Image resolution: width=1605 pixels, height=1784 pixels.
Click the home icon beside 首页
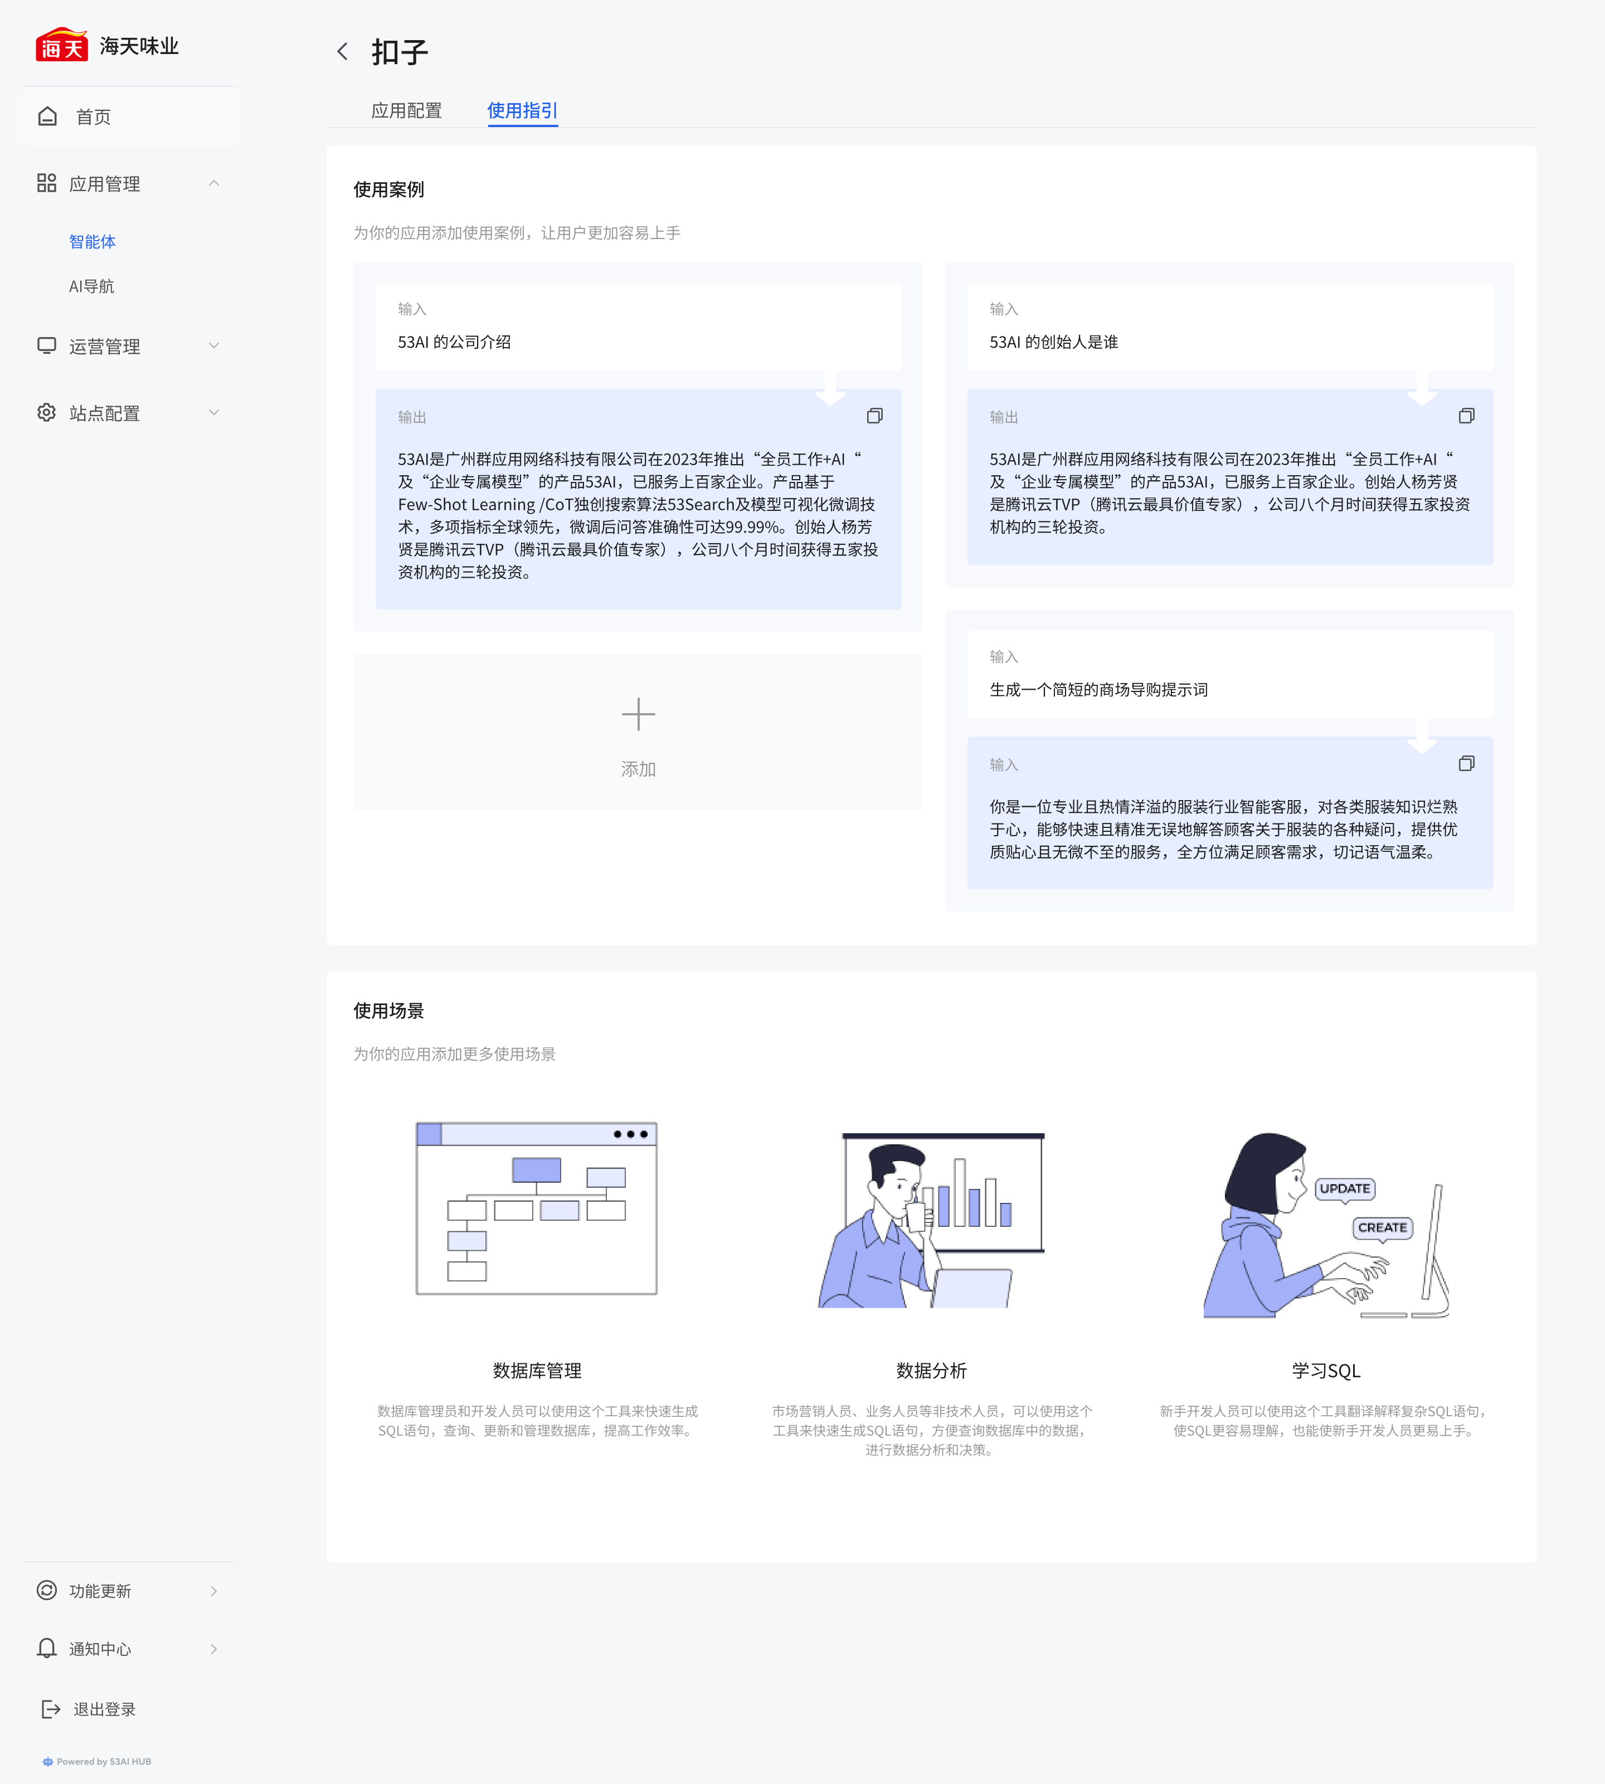click(47, 116)
